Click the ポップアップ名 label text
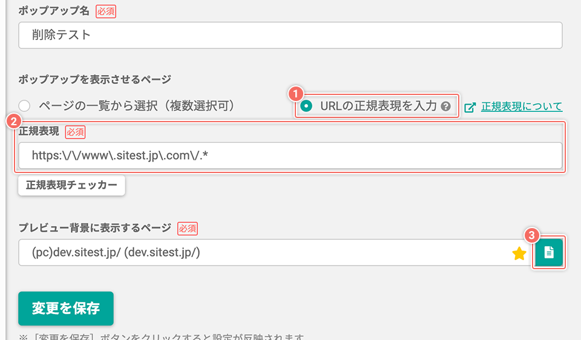 tap(54, 11)
